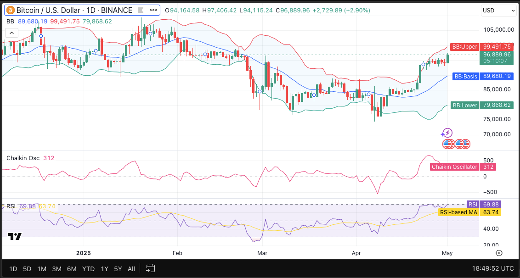Click the close price C96,889.96 in header
Viewport: 520px width, 278px height.
(293, 10)
